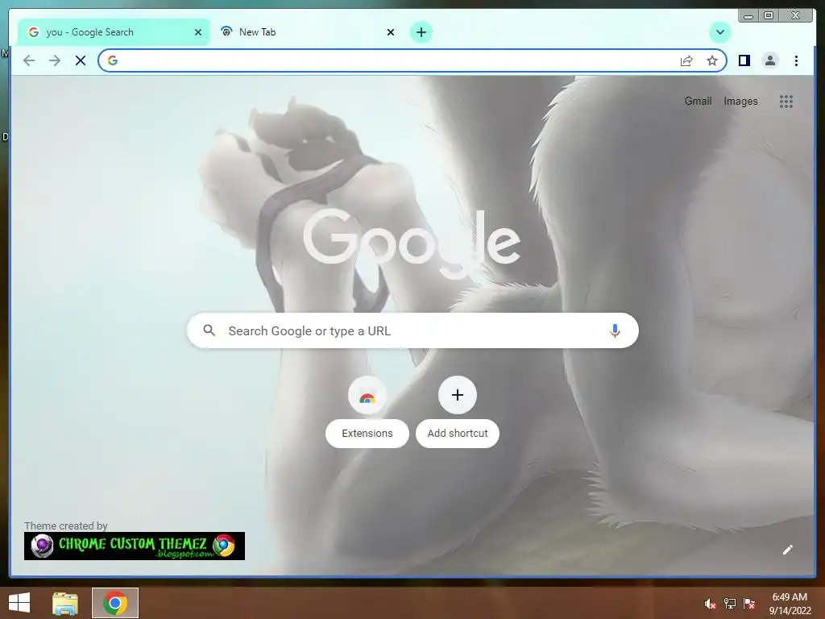
Task: Restore down the Chrome window
Action: [769, 16]
